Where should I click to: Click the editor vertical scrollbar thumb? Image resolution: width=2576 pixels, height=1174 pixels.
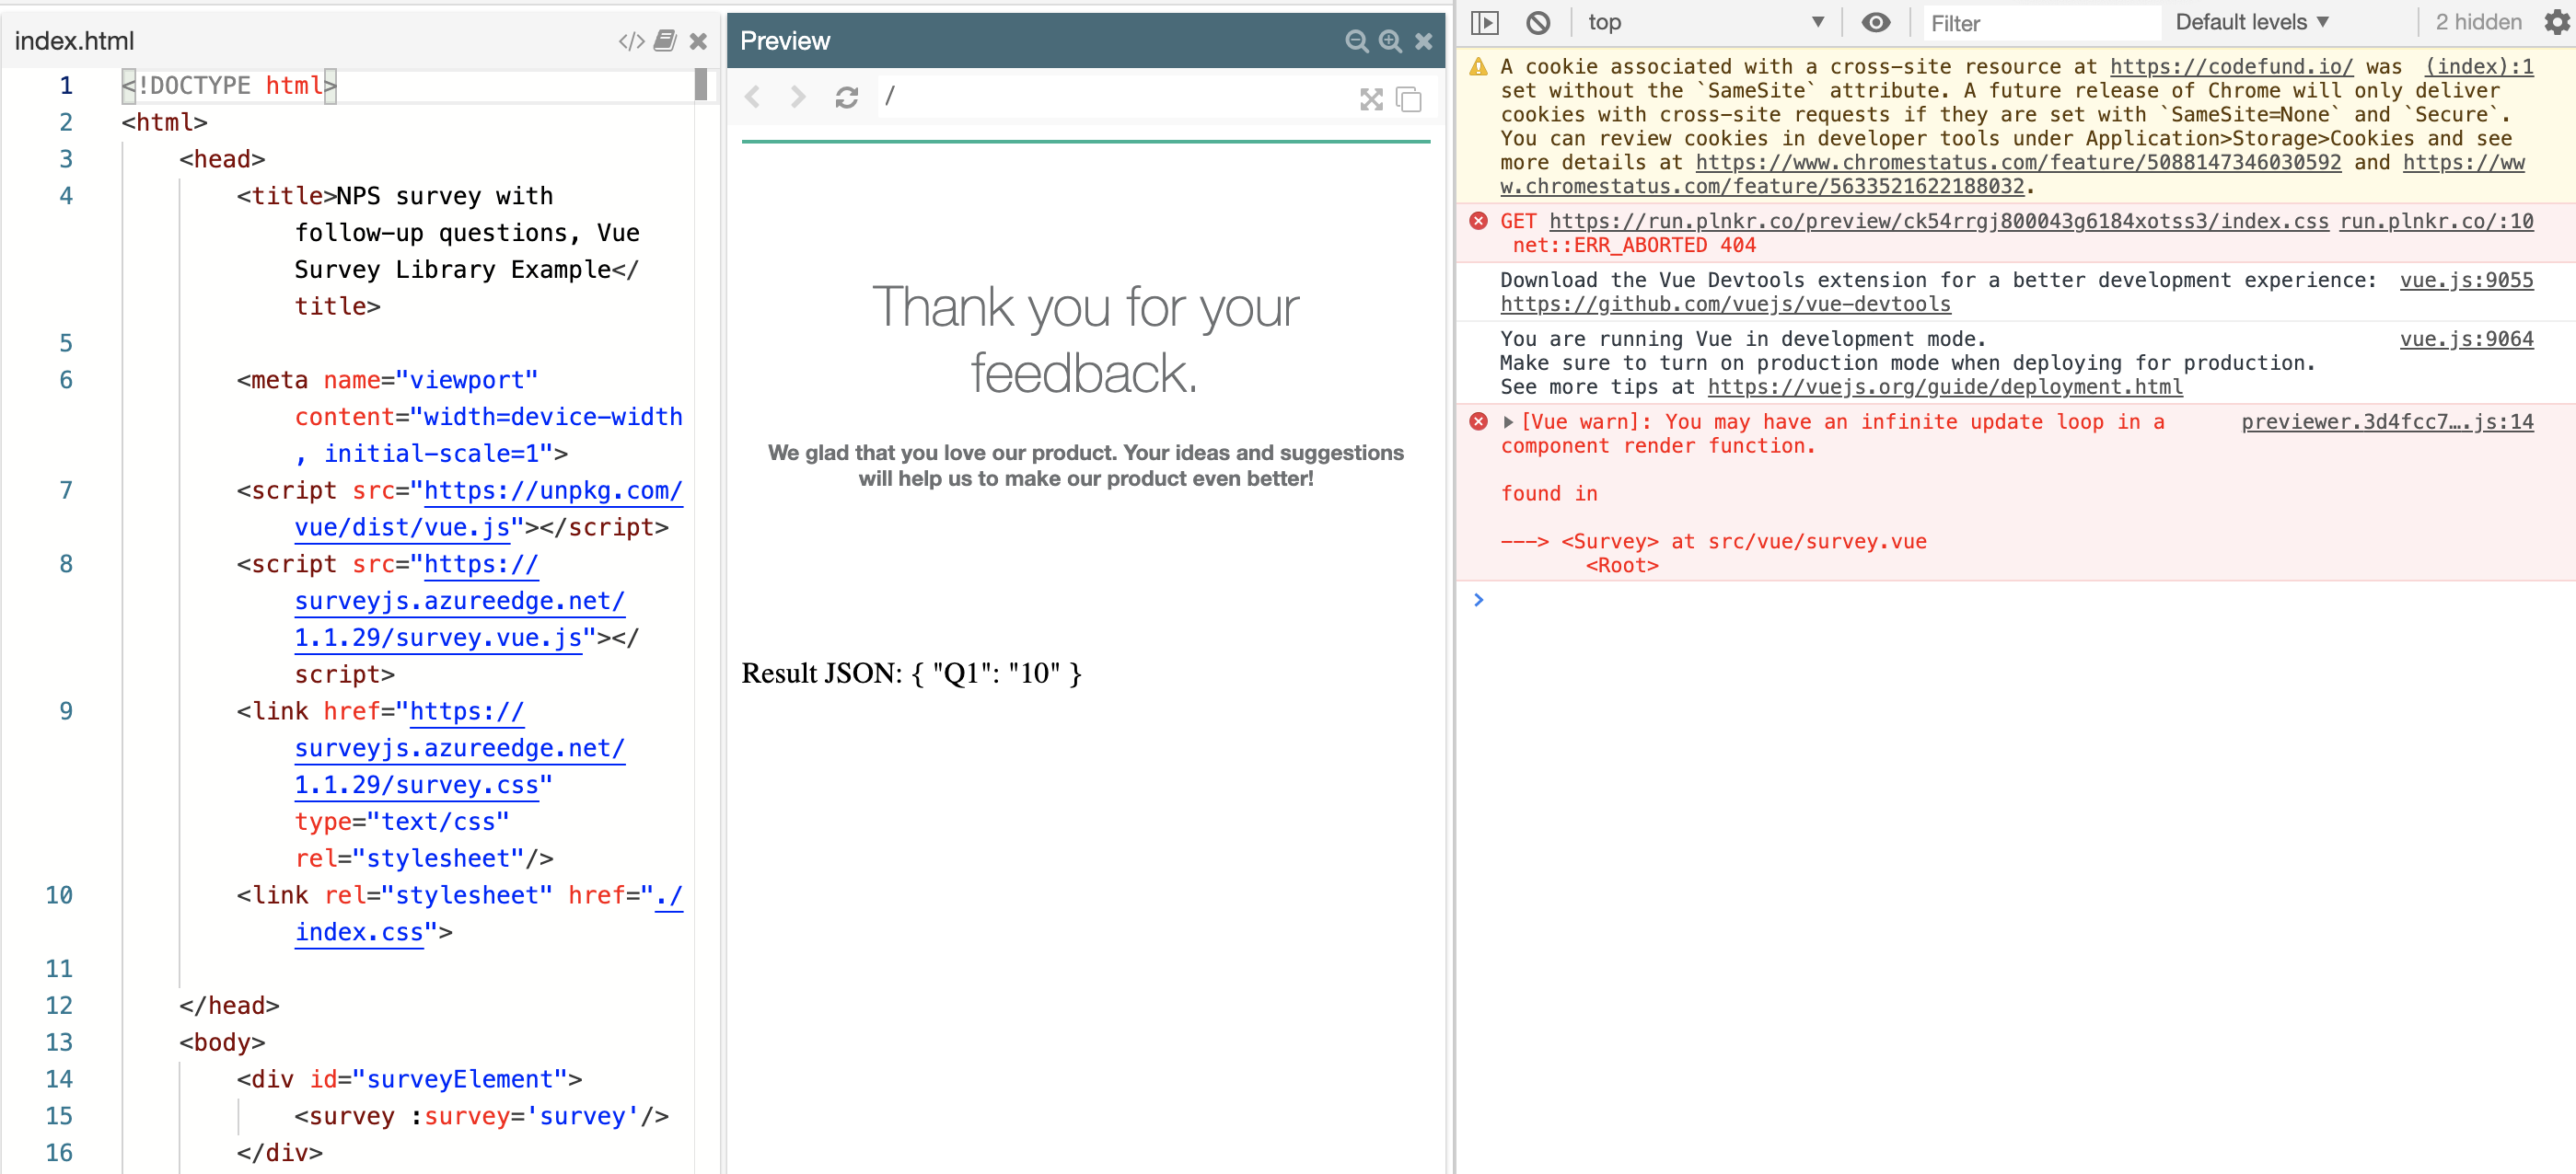(701, 84)
